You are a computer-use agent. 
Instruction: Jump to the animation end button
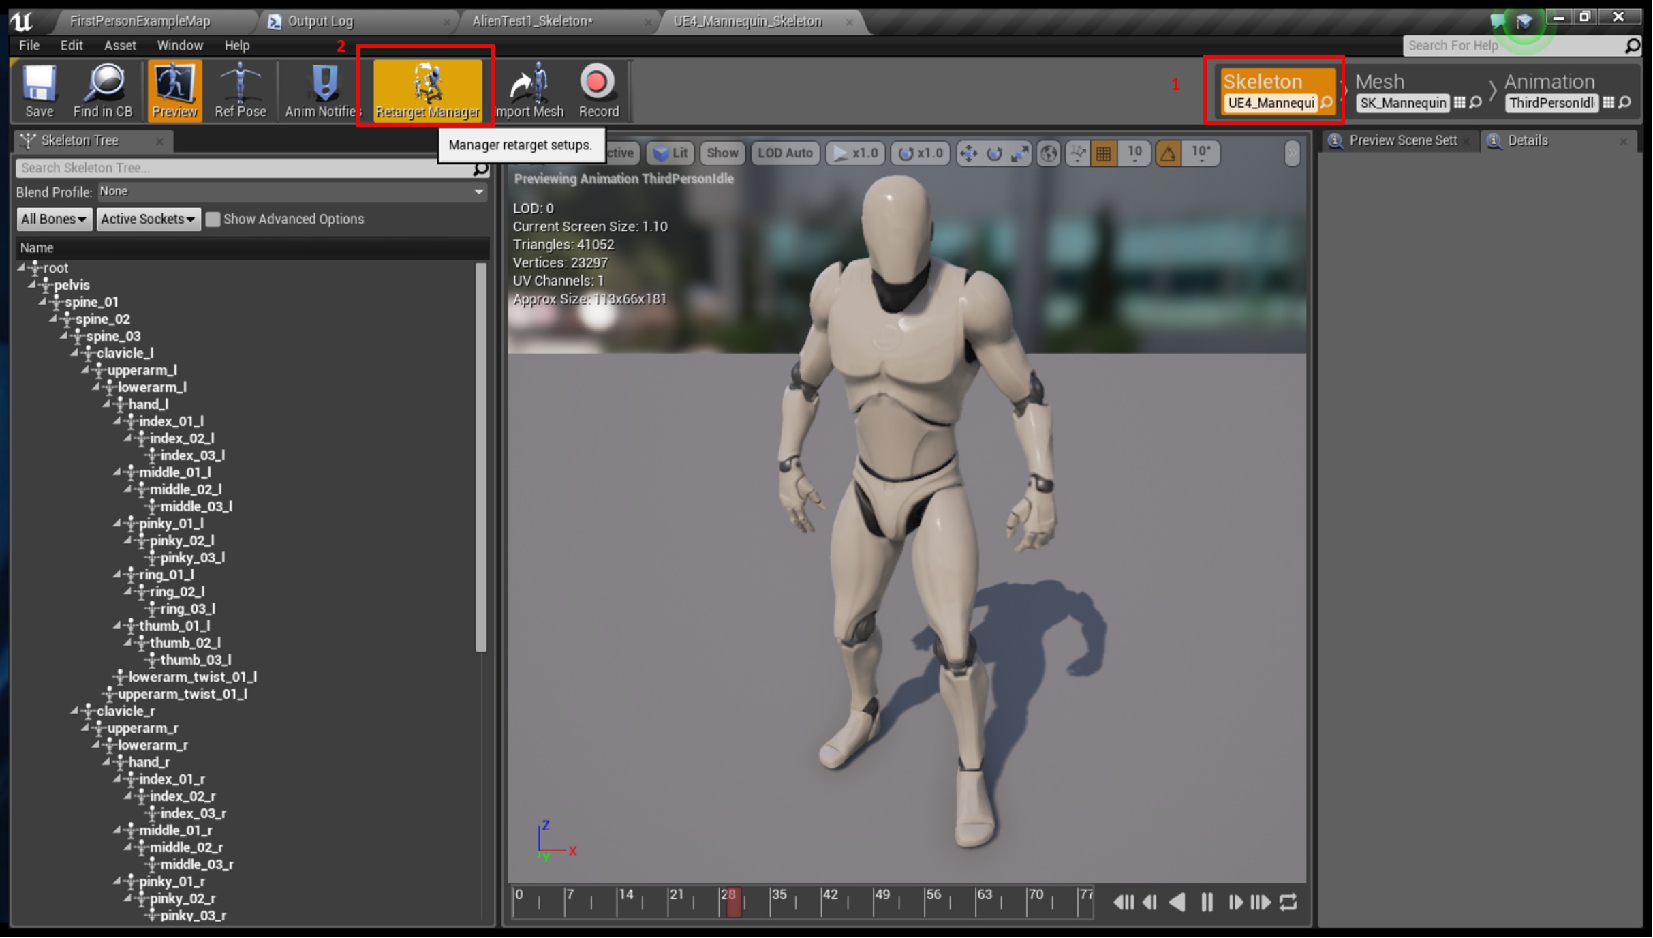tap(1261, 903)
